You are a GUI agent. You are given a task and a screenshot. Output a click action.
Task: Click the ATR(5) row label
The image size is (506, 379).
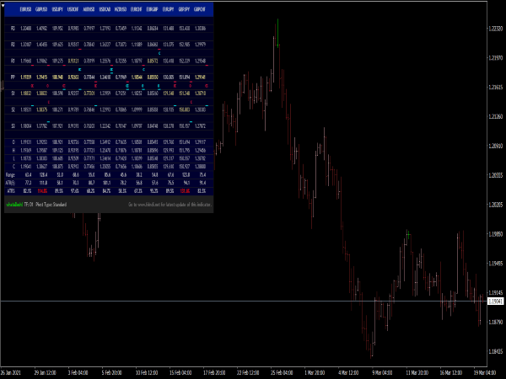(x=10, y=183)
